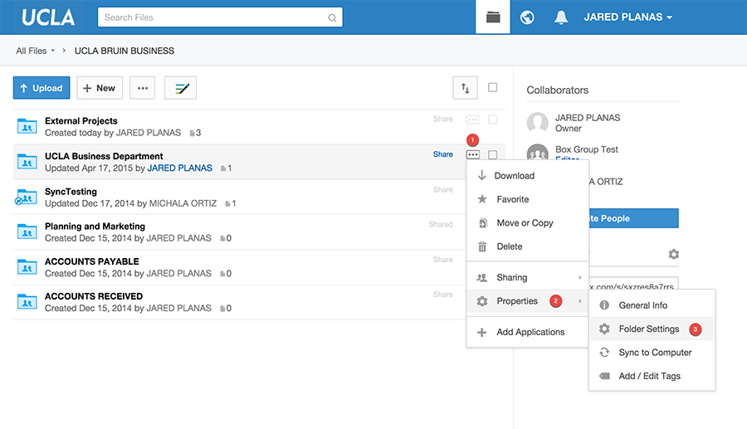Click the External Projects folder icon

click(27, 126)
